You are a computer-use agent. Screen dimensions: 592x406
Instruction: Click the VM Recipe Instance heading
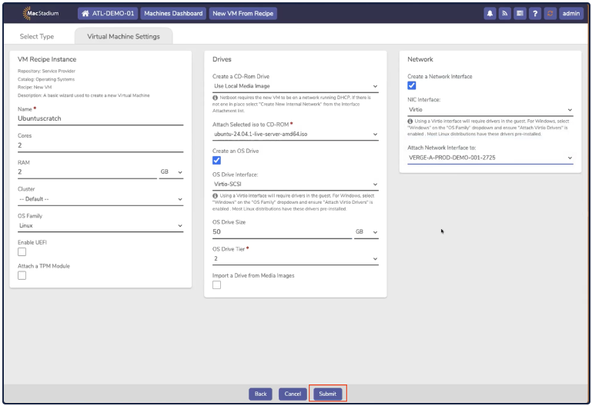click(x=47, y=59)
